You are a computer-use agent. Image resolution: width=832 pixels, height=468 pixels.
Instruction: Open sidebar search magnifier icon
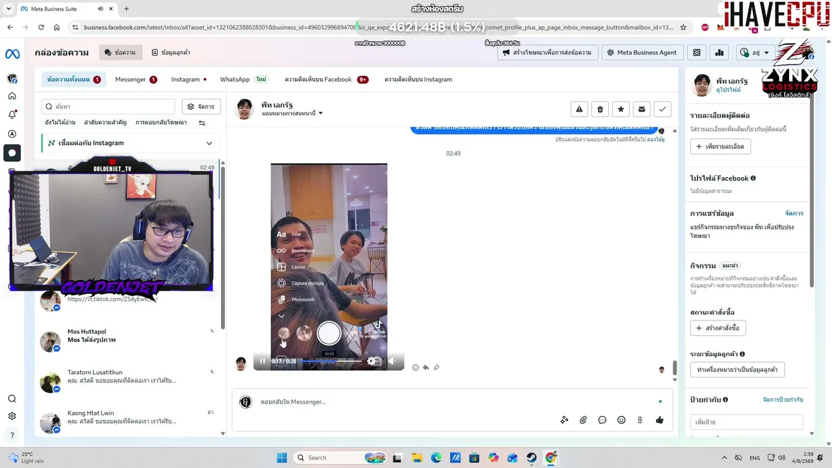click(x=12, y=398)
